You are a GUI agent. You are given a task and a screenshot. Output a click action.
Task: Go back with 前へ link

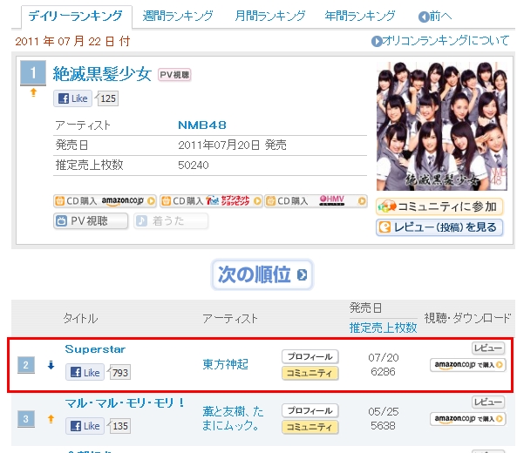[x=435, y=17]
